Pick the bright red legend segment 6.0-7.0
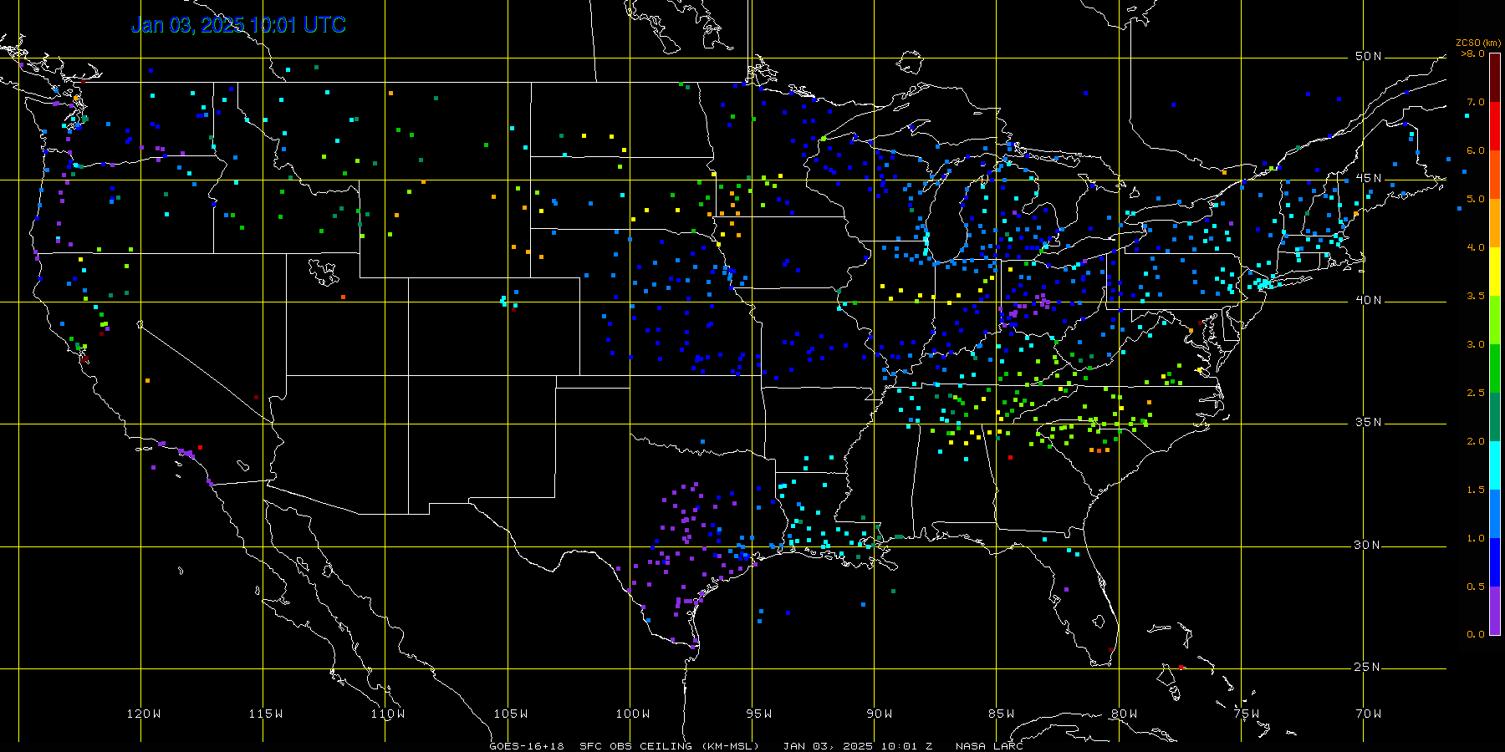Viewport: 1505px width, 752px height. pyautogui.click(x=1495, y=126)
